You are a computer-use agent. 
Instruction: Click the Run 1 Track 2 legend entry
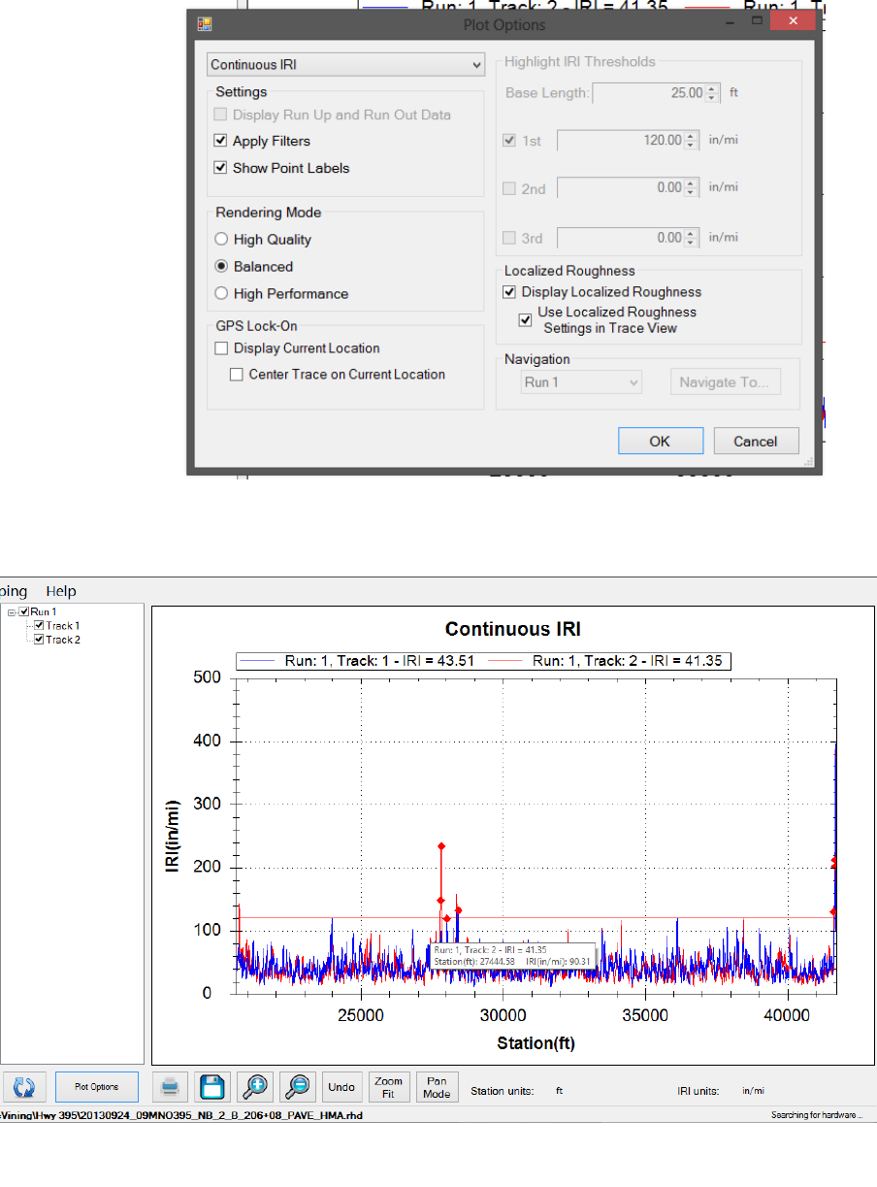click(607, 661)
